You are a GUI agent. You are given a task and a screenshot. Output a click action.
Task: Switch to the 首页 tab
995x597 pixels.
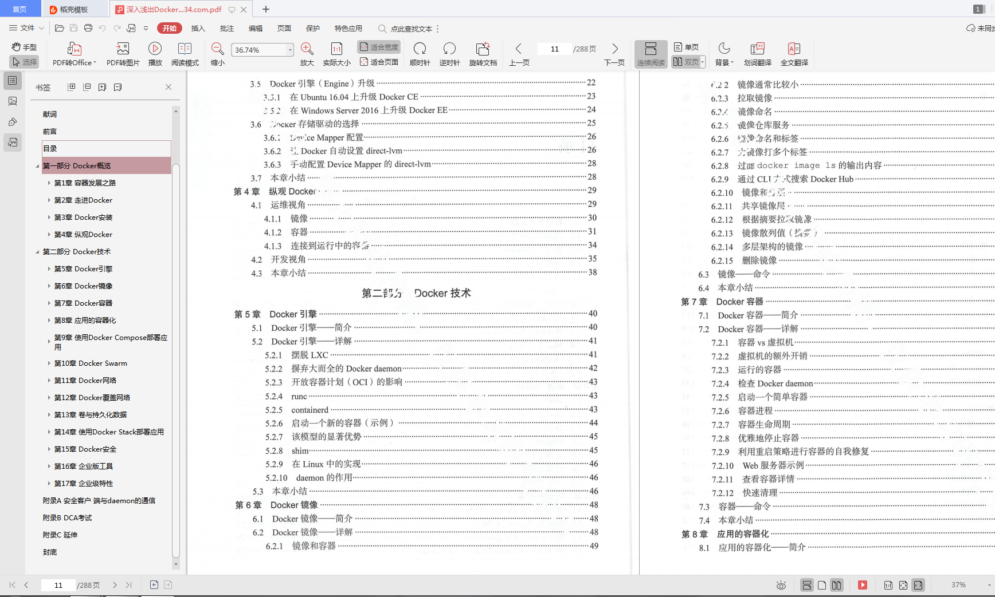[20, 9]
